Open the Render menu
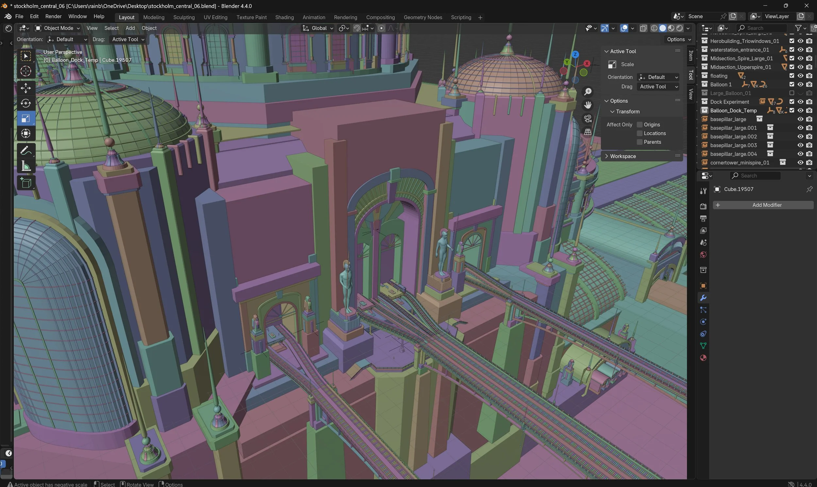Image resolution: width=817 pixels, height=487 pixels. click(53, 16)
